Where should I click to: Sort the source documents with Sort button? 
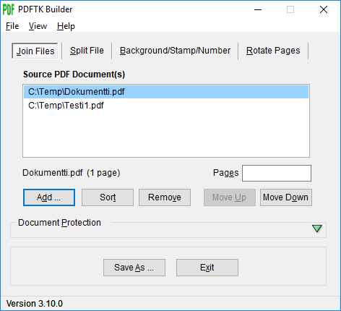point(108,197)
